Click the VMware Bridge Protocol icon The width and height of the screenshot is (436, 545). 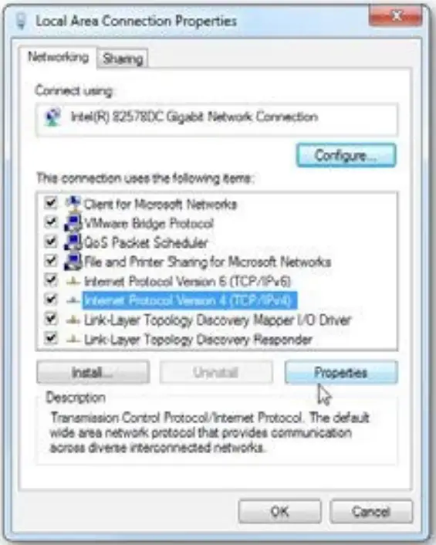pos(73,223)
